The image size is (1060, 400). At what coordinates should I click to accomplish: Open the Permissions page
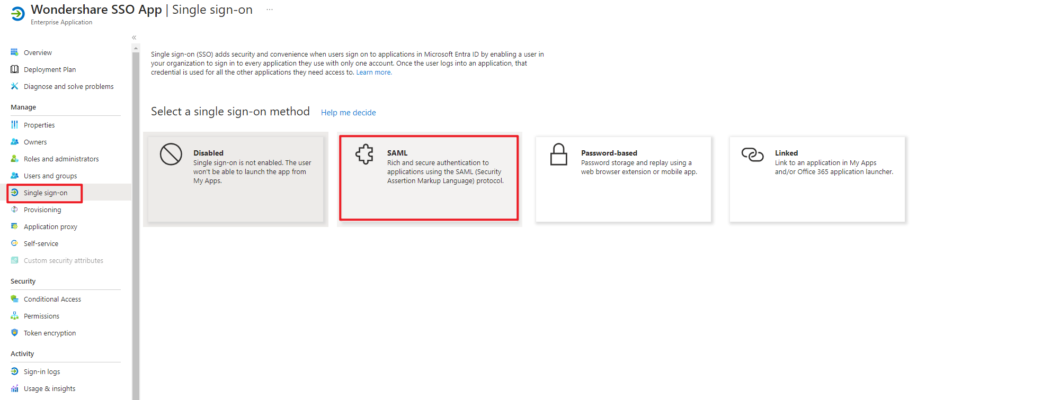click(x=41, y=316)
